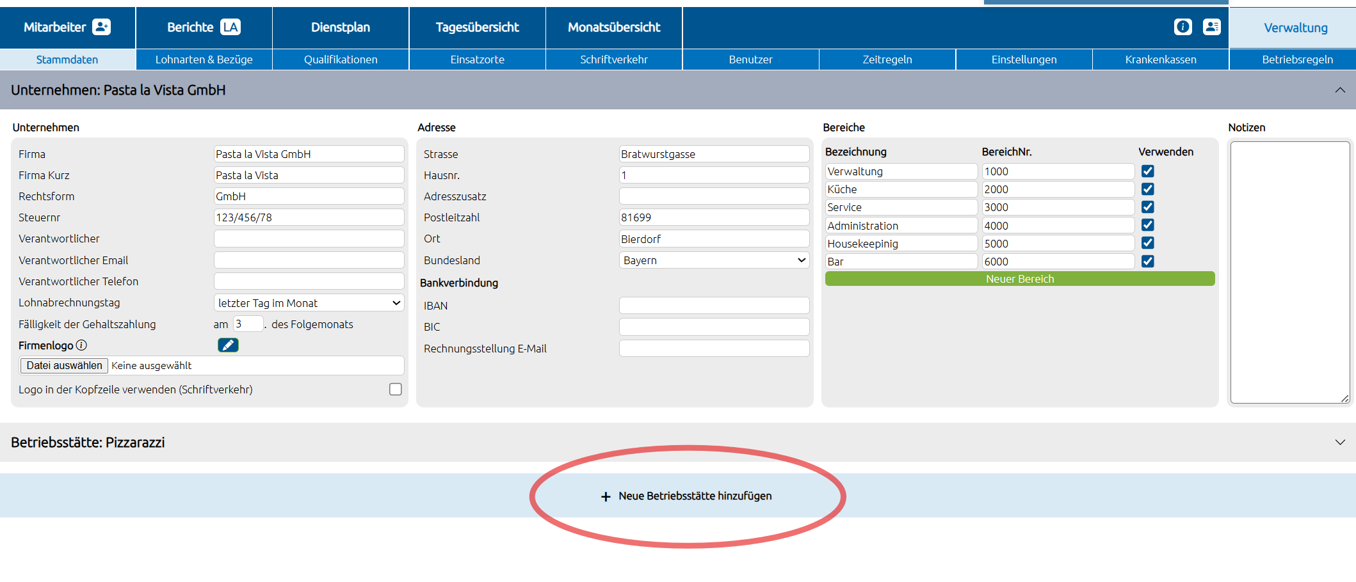Click the green Neuer Bereich button
This screenshot has height=582, width=1356.
(1019, 279)
